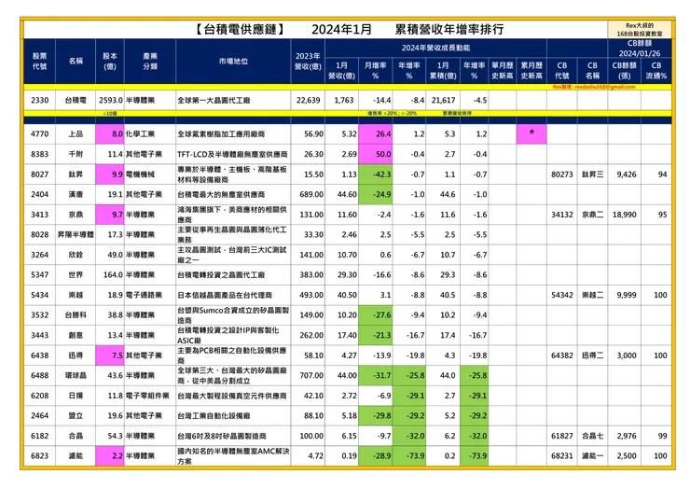Click the title 【台積電供應鏈】

coord(240,30)
